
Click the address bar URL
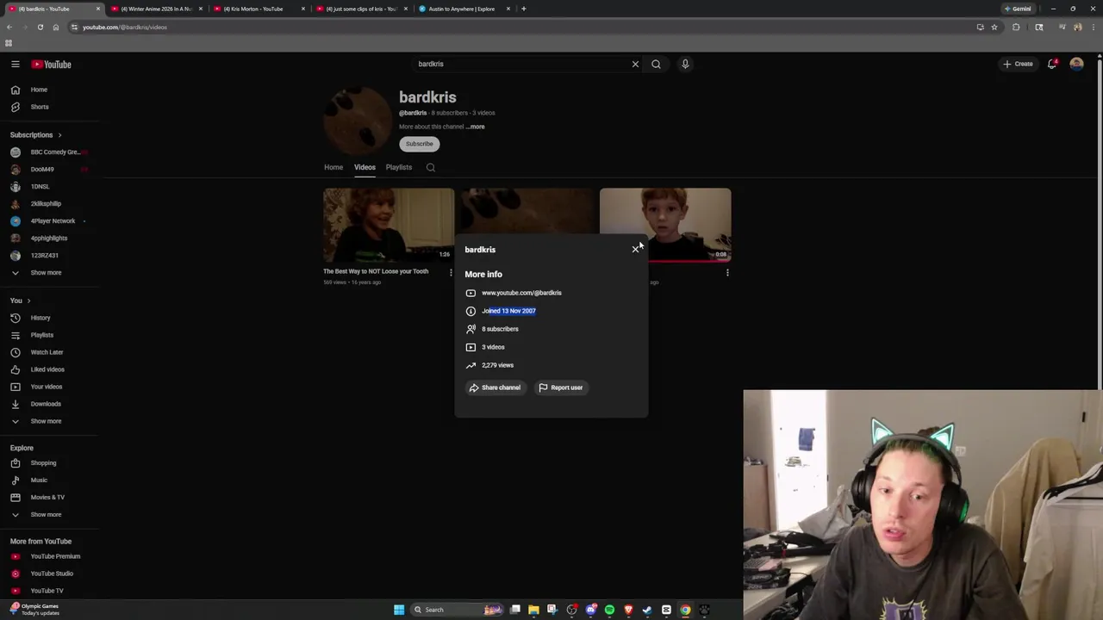tap(124, 28)
